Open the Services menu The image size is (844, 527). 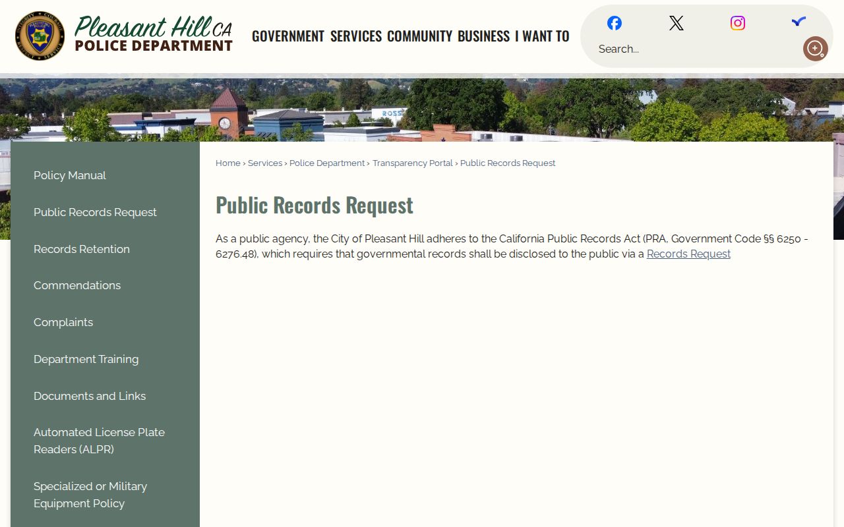click(356, 36)
